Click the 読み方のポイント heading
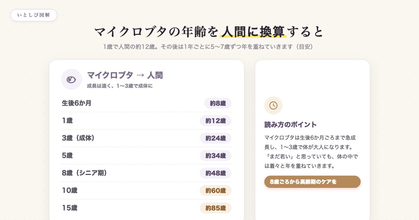419x220 pixels. coord(291,124)
